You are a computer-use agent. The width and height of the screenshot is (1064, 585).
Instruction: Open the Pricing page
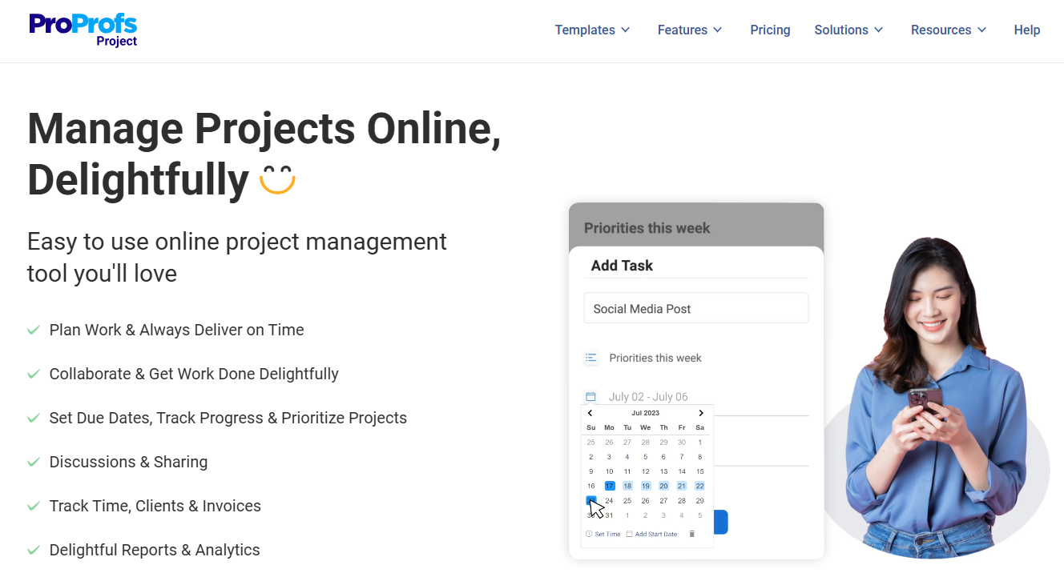coord(770,30)
